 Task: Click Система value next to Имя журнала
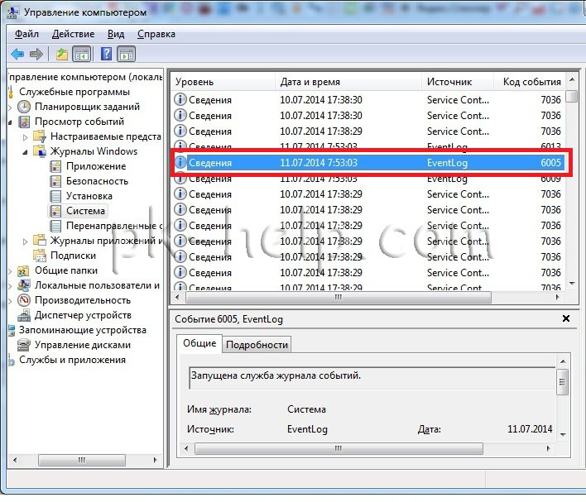[x=306, y=409]
